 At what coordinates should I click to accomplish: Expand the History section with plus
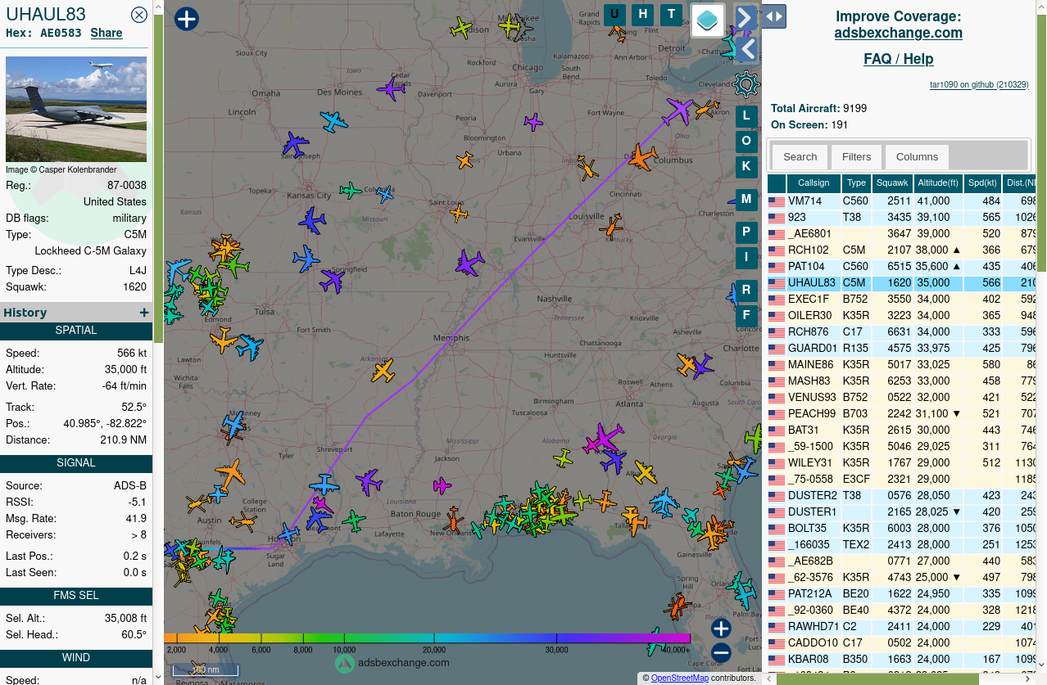coord(144,313)
